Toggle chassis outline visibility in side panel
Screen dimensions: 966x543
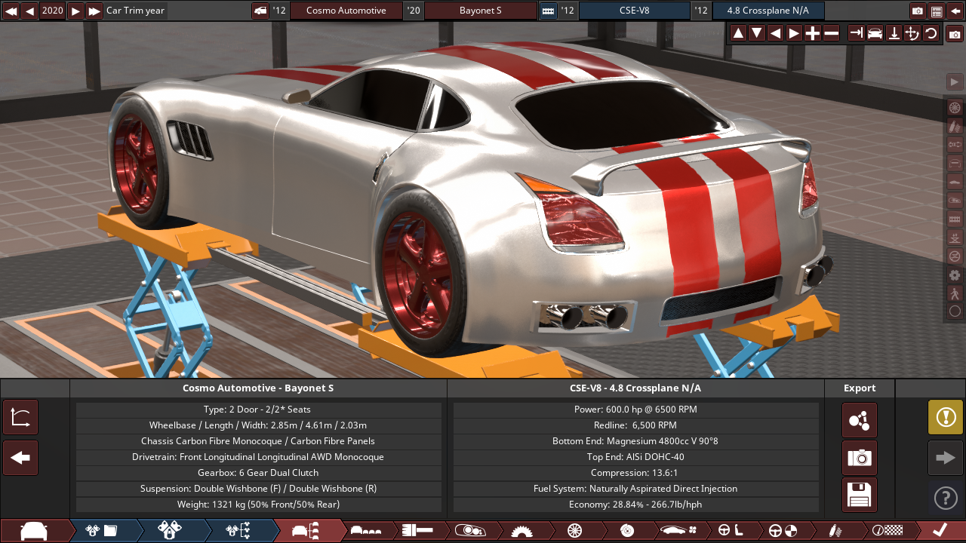coord(955,163)
